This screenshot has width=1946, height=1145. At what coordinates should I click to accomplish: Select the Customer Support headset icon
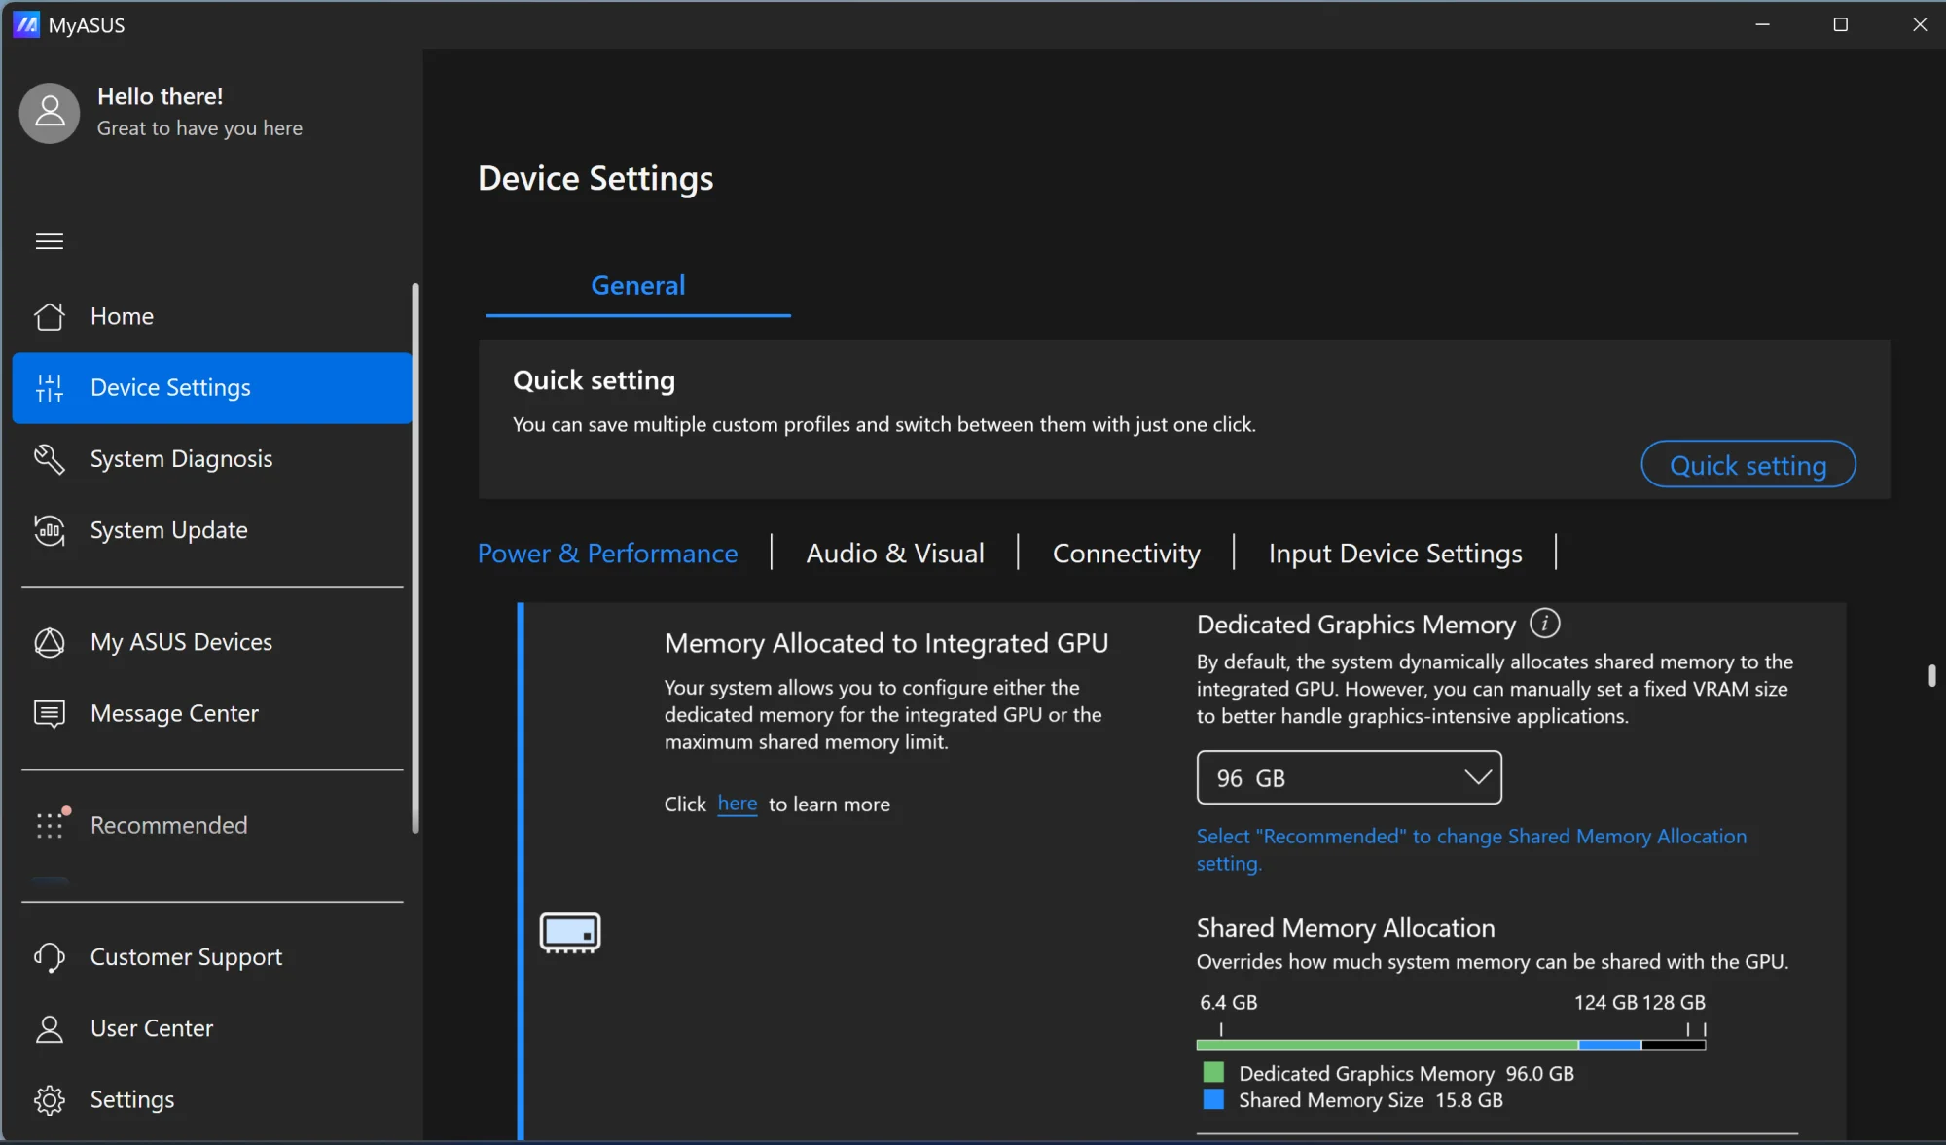50,957
